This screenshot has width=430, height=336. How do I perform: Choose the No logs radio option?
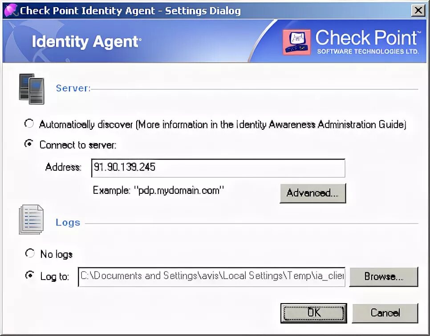[x=30, y=253]
